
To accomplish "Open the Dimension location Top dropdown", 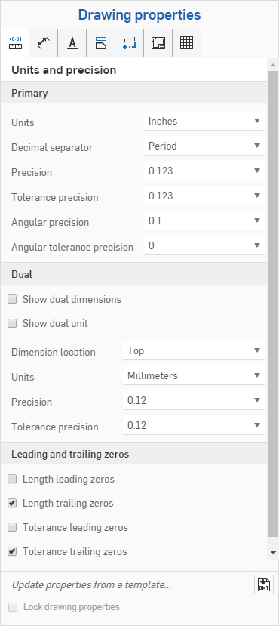I will point(194,351).
